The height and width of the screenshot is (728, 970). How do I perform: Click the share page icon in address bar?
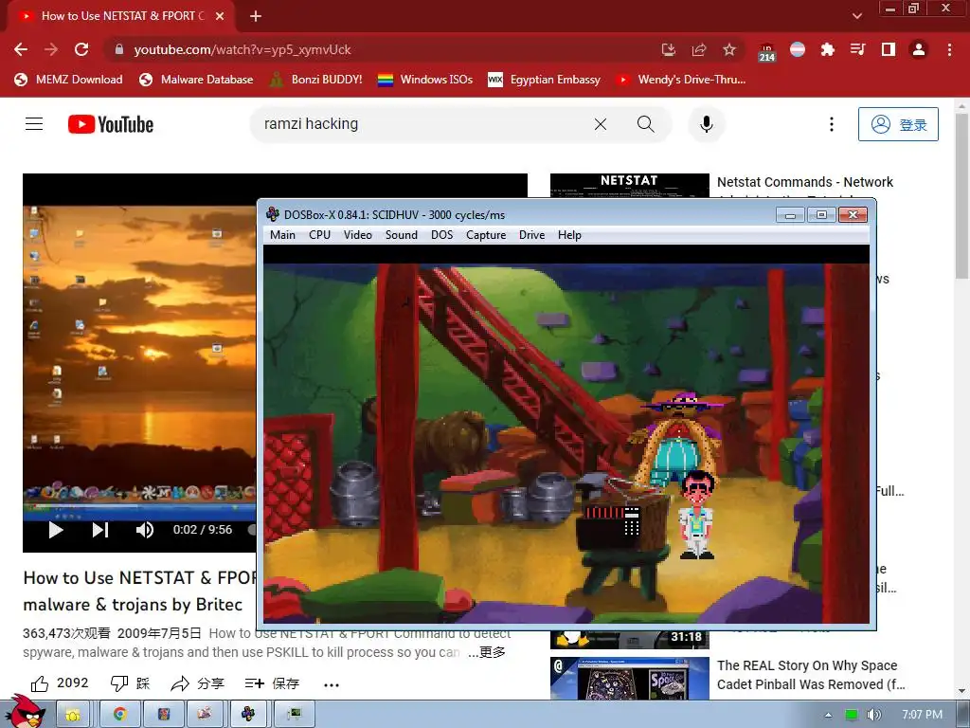(x=699, y=49)
